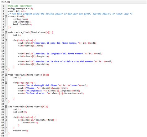Image resolution: width=147 pixels, height=137 pixels.
Task: Collapse the struct fiumi fold marker
Action: pyautogui.click(x=6, y=16)
